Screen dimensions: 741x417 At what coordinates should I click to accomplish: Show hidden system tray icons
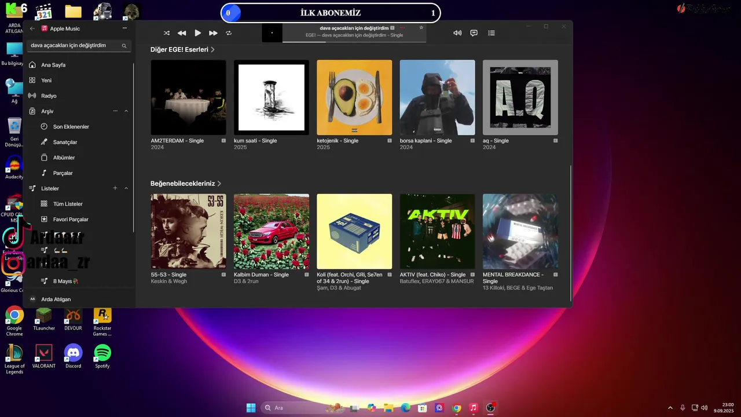coord(670,408)
